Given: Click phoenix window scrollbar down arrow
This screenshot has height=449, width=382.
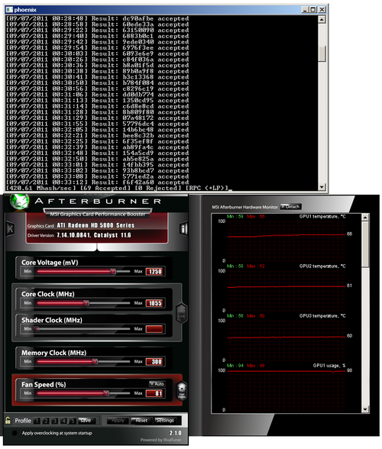Looking at the screenshot, I should point(322,186).
